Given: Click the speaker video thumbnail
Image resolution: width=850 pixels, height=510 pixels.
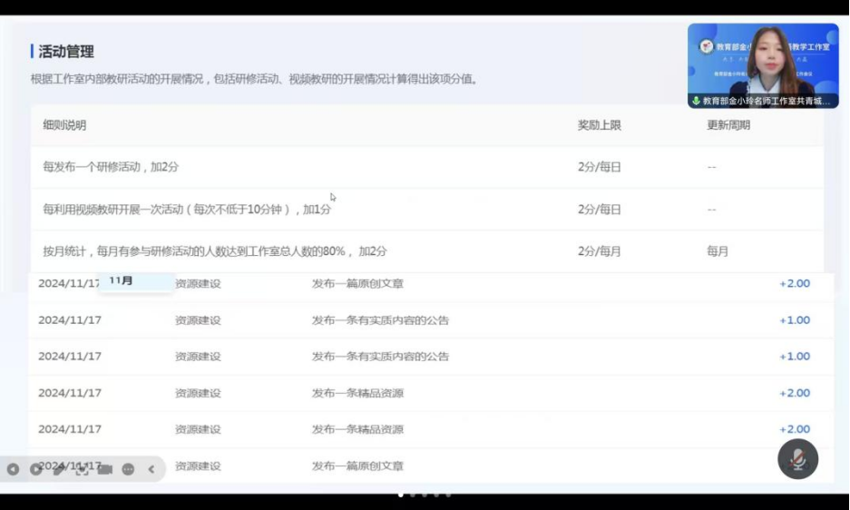Looking at the screenshot, I should point(763,65).
